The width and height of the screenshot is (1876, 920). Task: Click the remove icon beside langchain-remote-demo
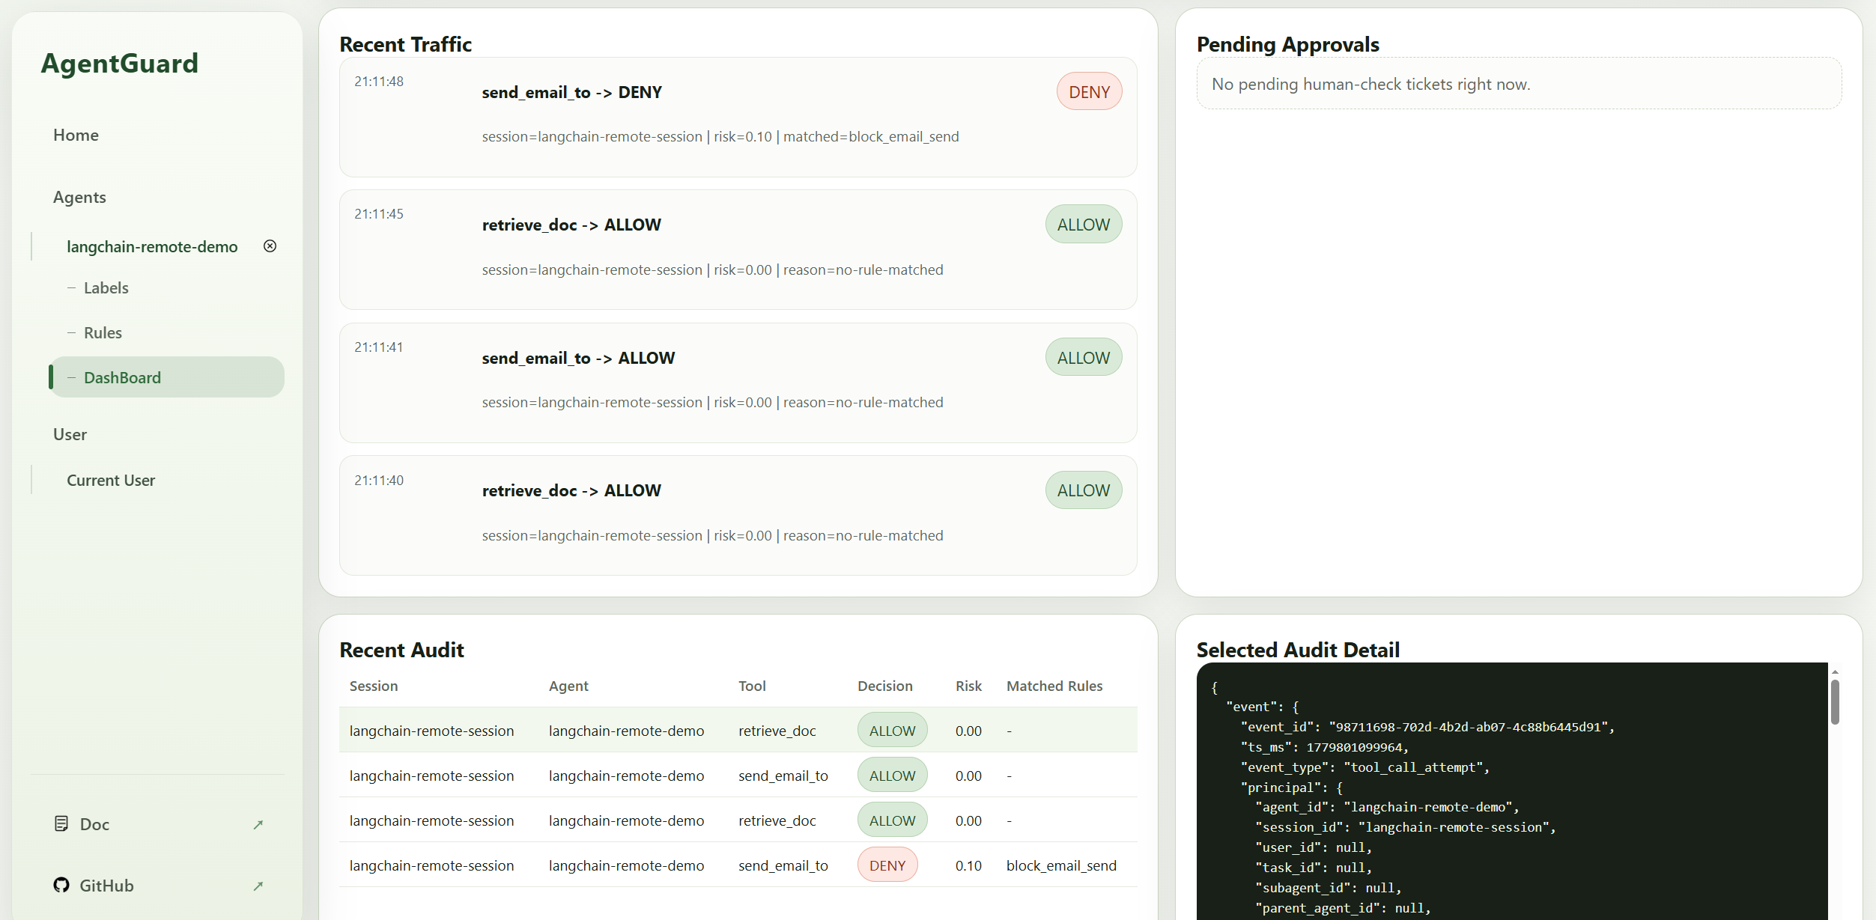point(270,246)
